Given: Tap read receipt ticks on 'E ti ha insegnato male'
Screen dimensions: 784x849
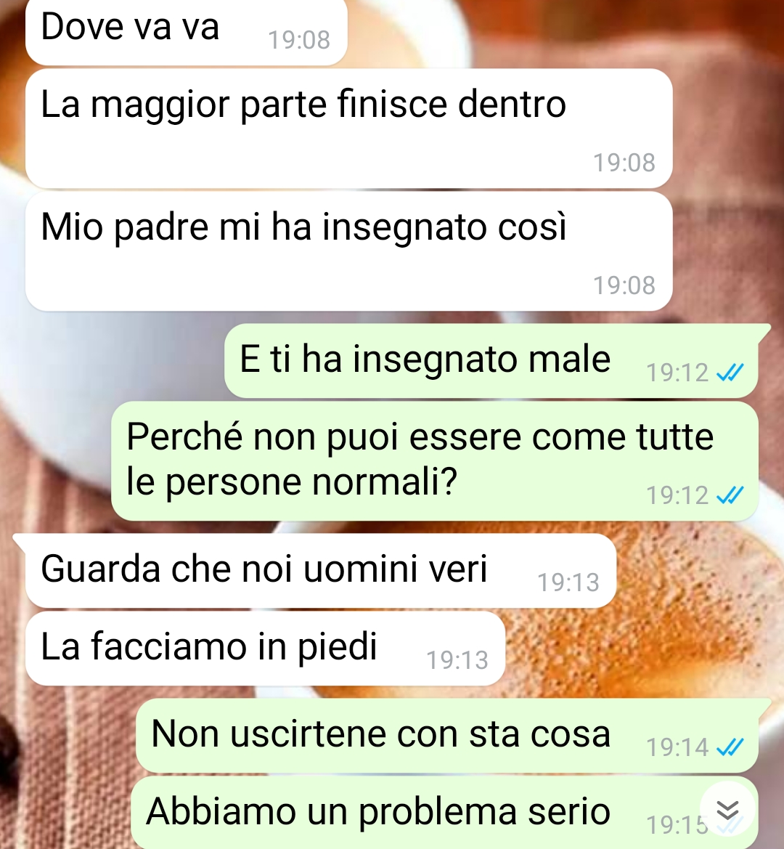Looking at the screenshot, I should tap(730, 372).
